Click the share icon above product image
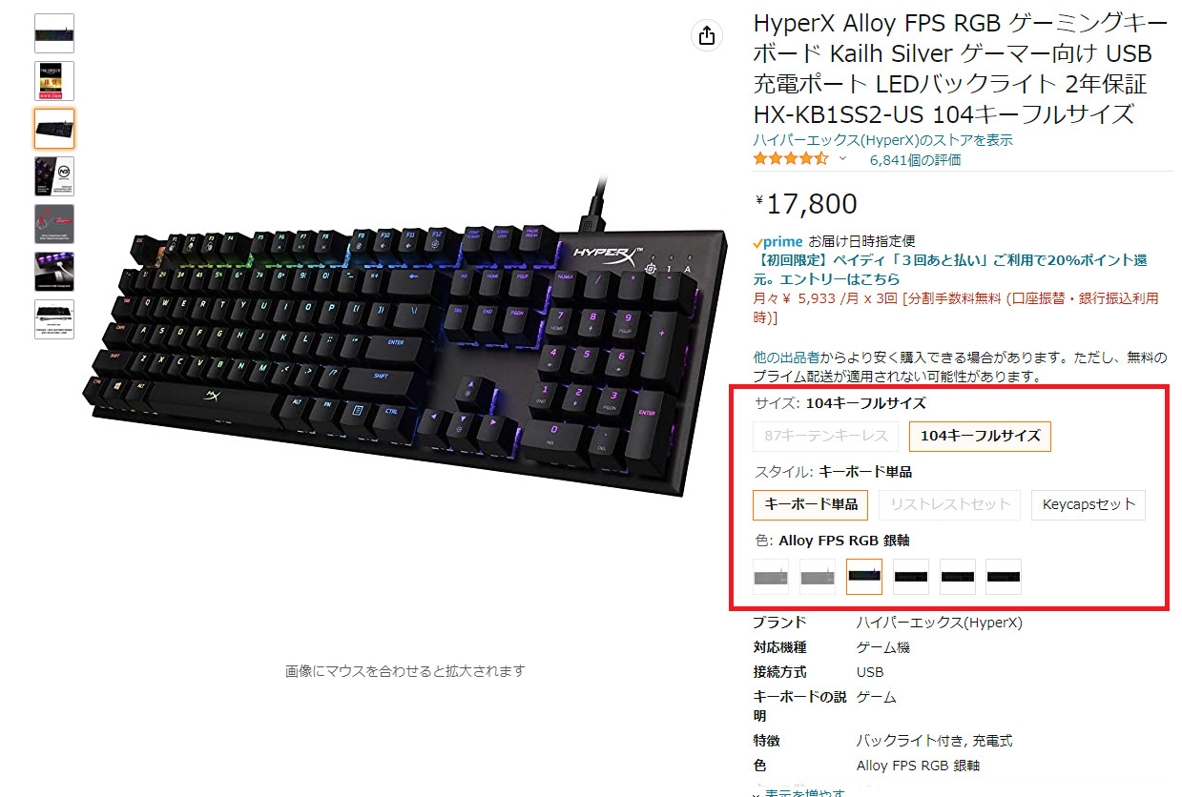Image resolution: width=1182 pixels, height=797 pixels. pyautogui.click(x=706, y=36)
